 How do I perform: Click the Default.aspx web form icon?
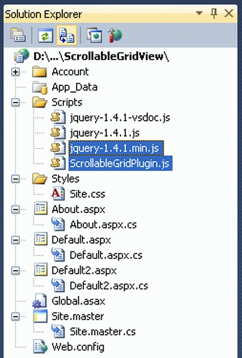coord(41,239)
